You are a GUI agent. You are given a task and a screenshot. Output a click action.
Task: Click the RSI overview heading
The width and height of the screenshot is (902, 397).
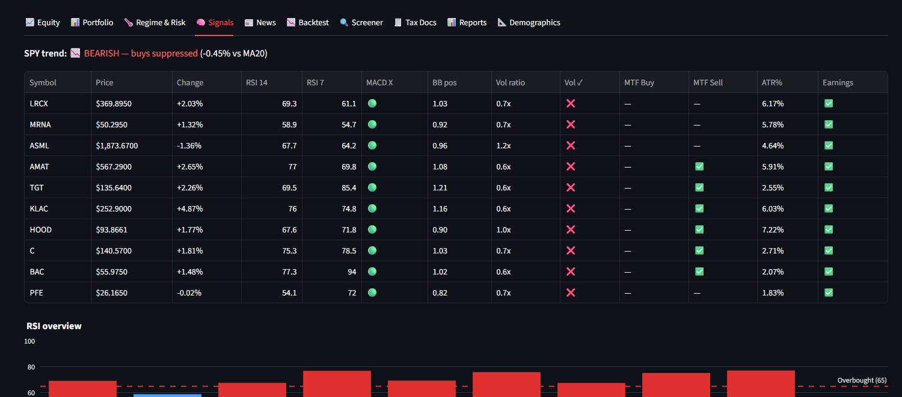pyautogui.click(x=54, y=326)
